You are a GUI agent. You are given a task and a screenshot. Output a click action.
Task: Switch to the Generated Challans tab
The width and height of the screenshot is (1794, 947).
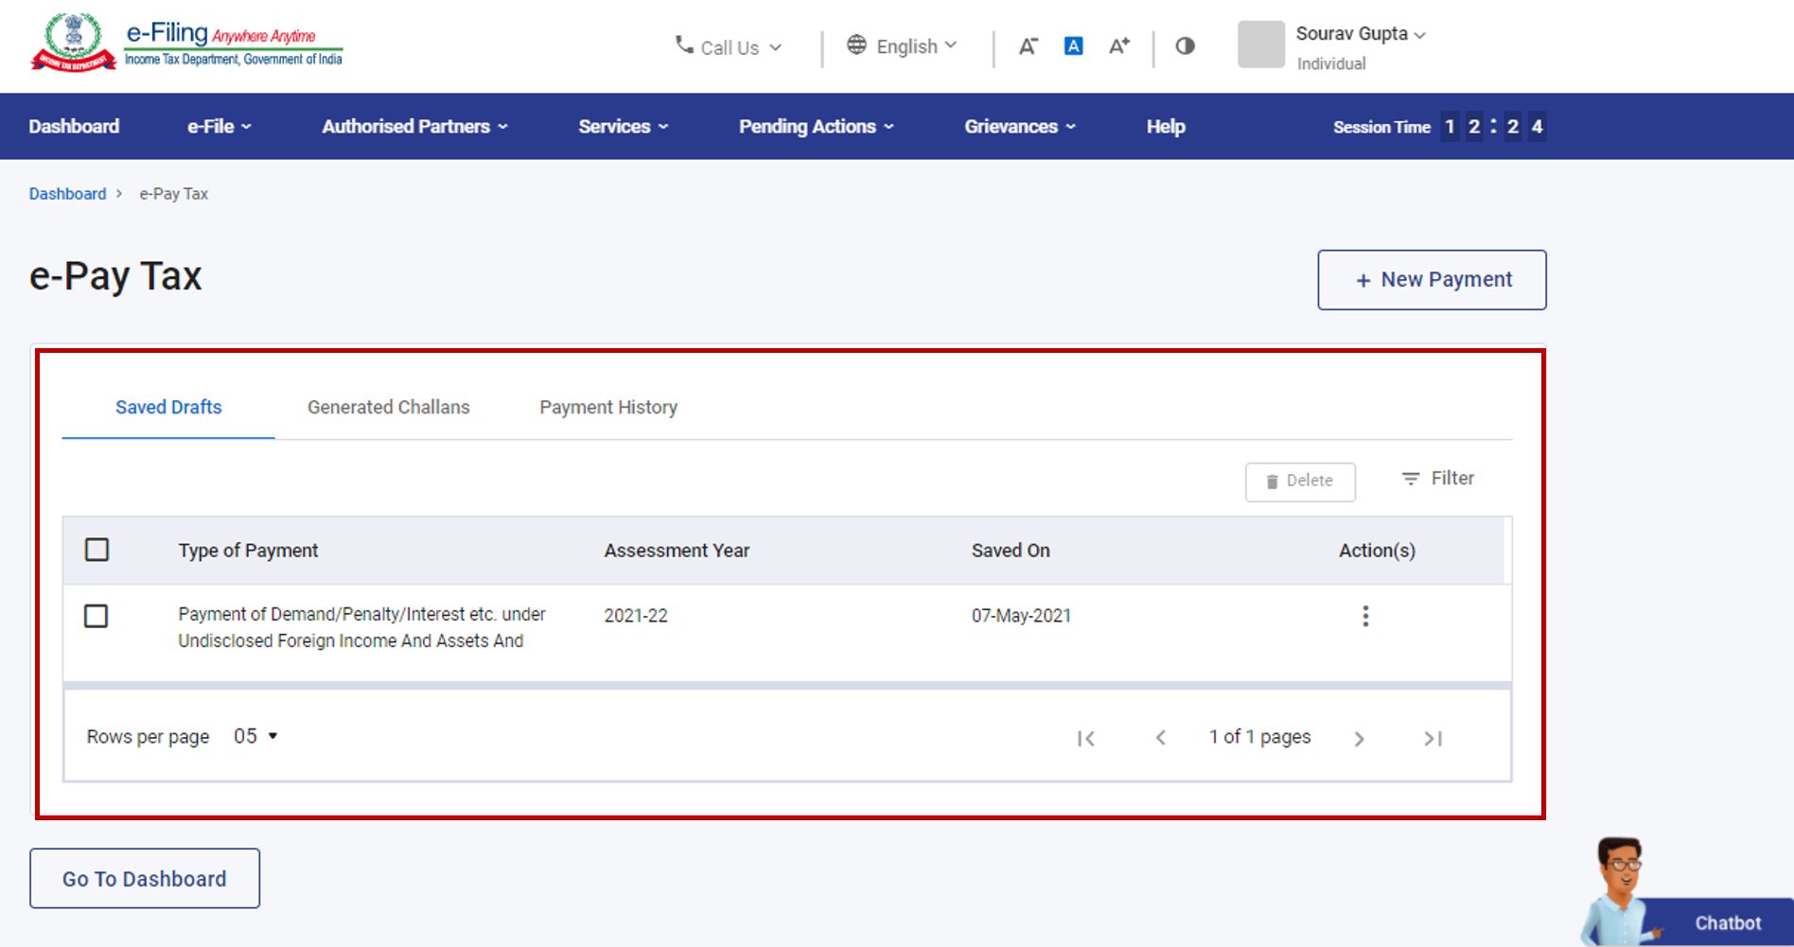coord(388,407)
